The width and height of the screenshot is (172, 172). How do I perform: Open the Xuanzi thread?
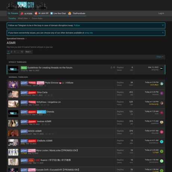(x=56, y=160)
